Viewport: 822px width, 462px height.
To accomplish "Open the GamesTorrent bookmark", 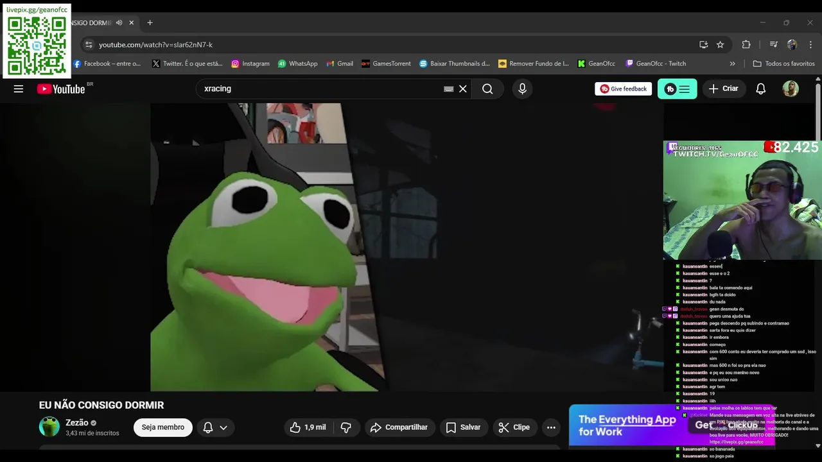I will [x=386, y=64].
